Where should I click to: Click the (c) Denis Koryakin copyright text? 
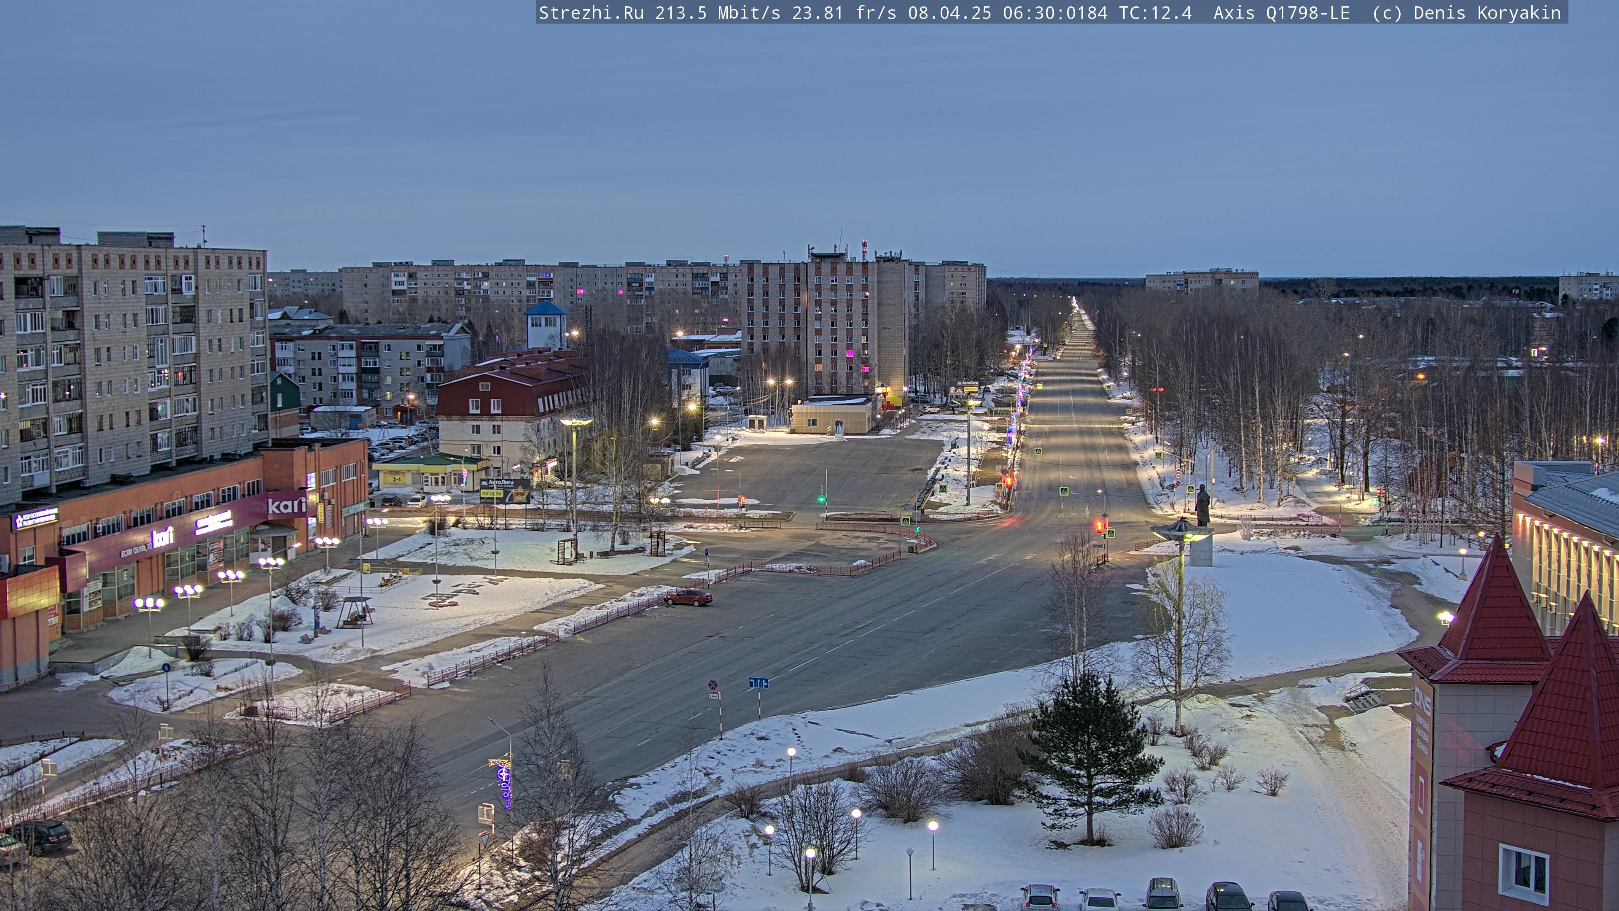point(1466,13)
